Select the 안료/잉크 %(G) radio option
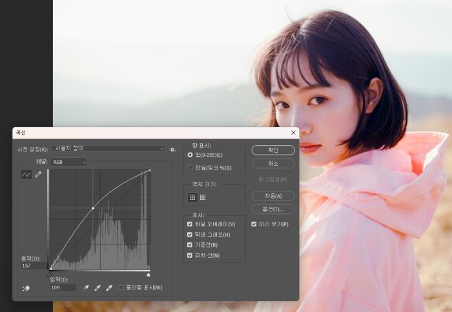Viewport: 452px width, 312px height. tap(190, 168)
